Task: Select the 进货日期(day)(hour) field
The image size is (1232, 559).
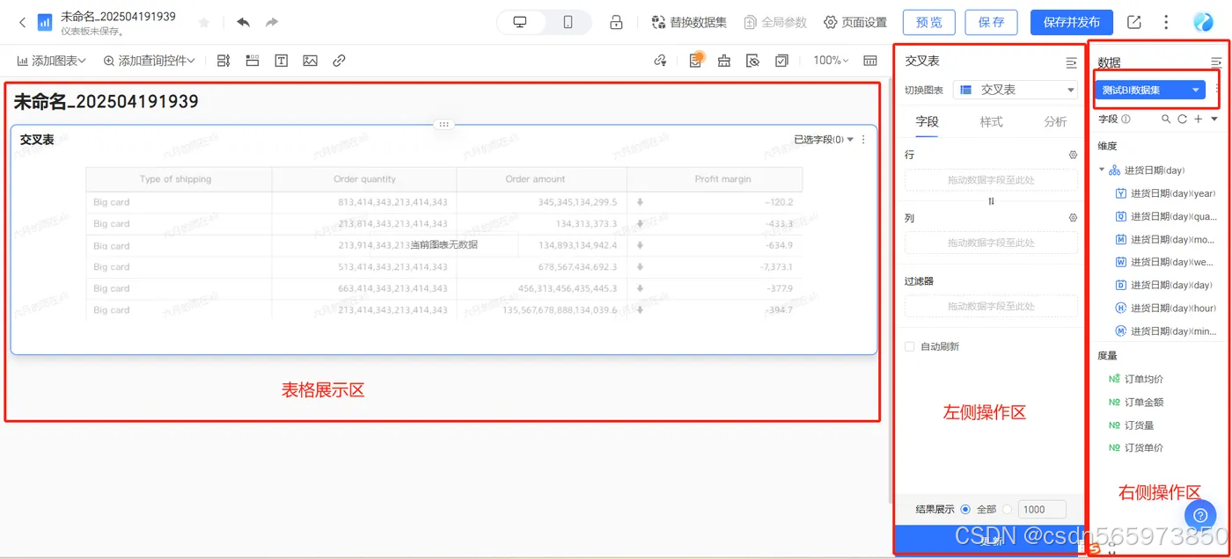Action: (x=1173, y=308)
